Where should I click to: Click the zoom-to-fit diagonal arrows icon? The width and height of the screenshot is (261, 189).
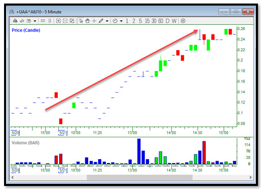72,21
